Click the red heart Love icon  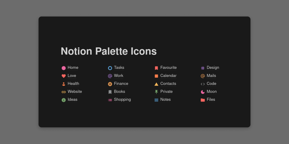tap(64, 76)
